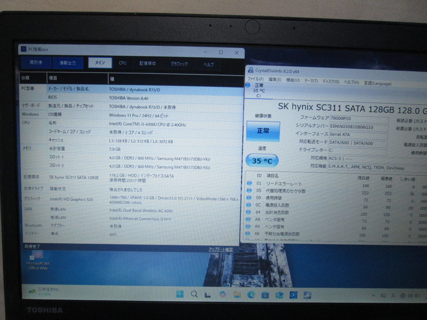427x320 pixels.
Task: Launch Microsoft Edge from the taskbar
Action: coord(251,295)
